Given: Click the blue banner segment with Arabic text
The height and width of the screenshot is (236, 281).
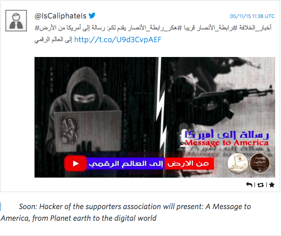Looking at the screenshot, I should (125, 163).
